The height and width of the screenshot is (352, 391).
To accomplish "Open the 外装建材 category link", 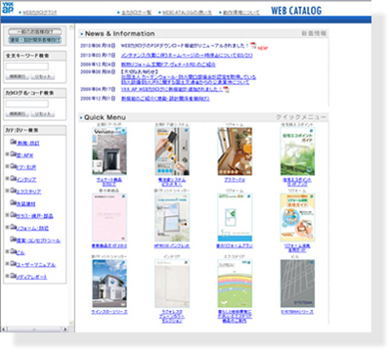I will [x=26, y=204].
